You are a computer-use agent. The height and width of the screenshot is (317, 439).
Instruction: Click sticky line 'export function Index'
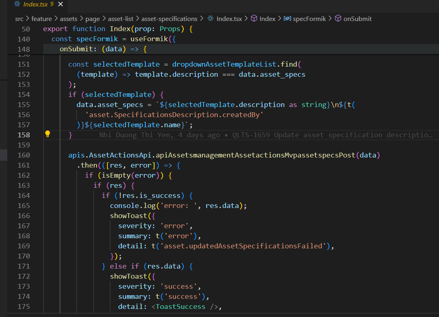[x=118, y=29]
